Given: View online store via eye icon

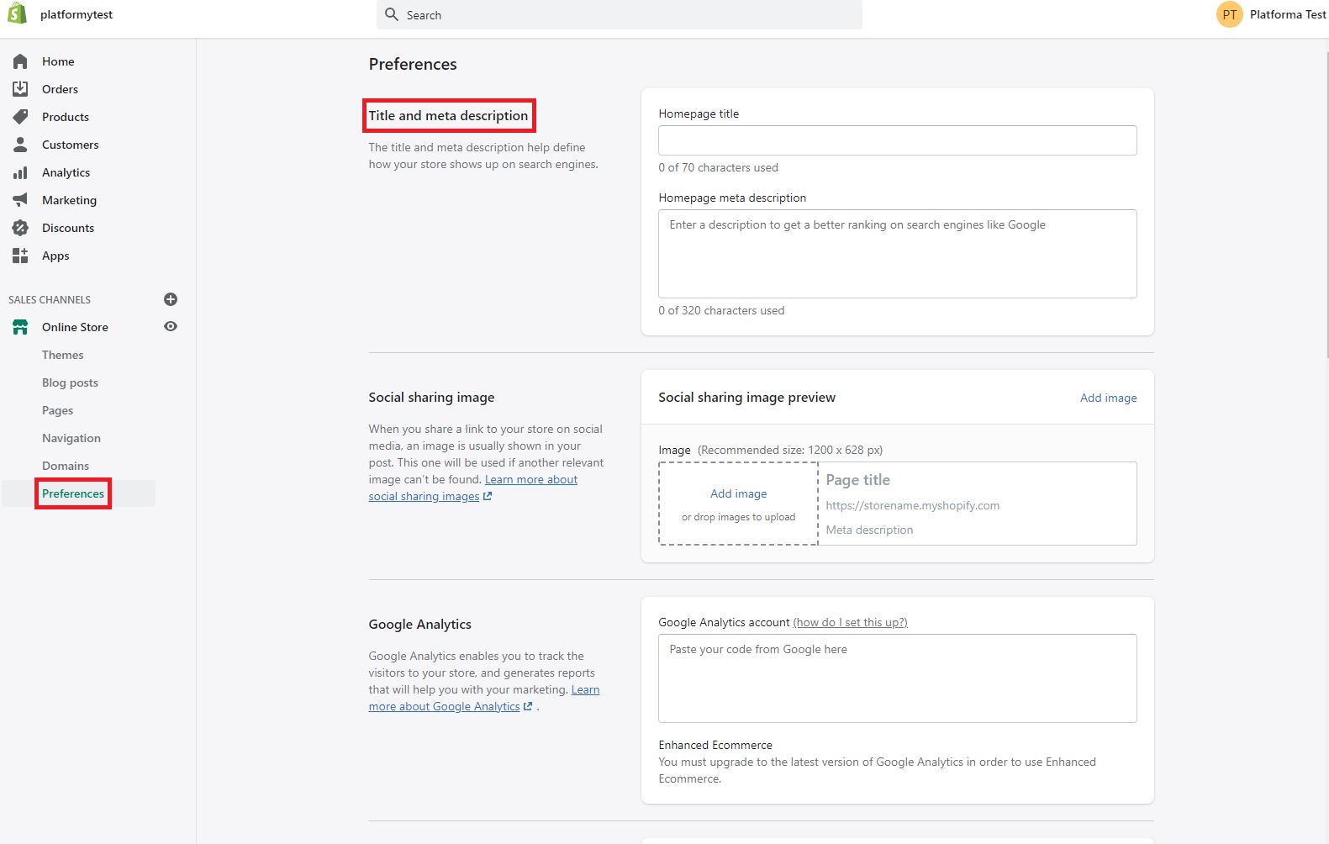Looking at the screenshot, I should (171, 326).
